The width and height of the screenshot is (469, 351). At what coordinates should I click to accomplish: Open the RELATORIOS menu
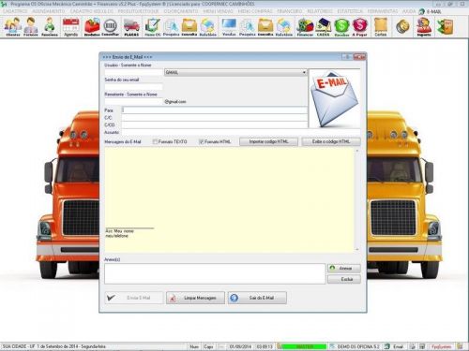(320, 11)
